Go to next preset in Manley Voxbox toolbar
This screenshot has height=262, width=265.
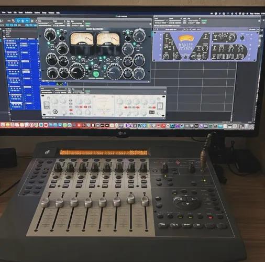(x=158, y=29)
